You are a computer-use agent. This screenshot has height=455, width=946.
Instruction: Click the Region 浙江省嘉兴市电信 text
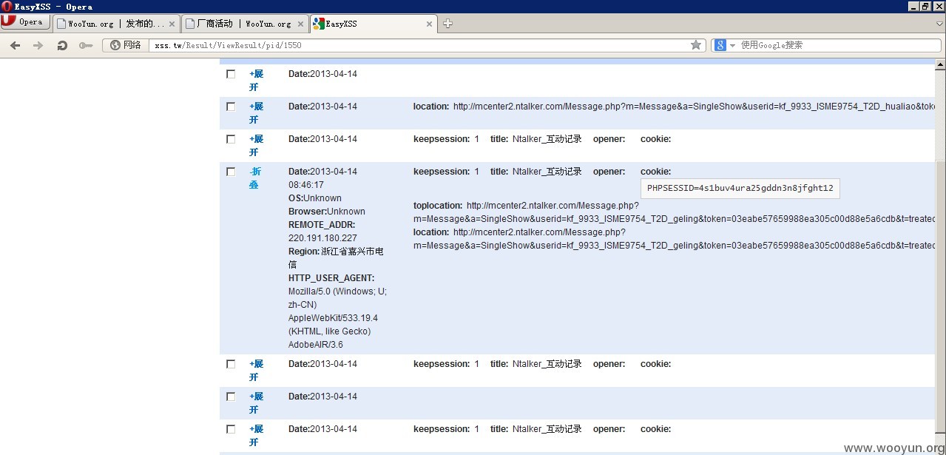[336, 258]
